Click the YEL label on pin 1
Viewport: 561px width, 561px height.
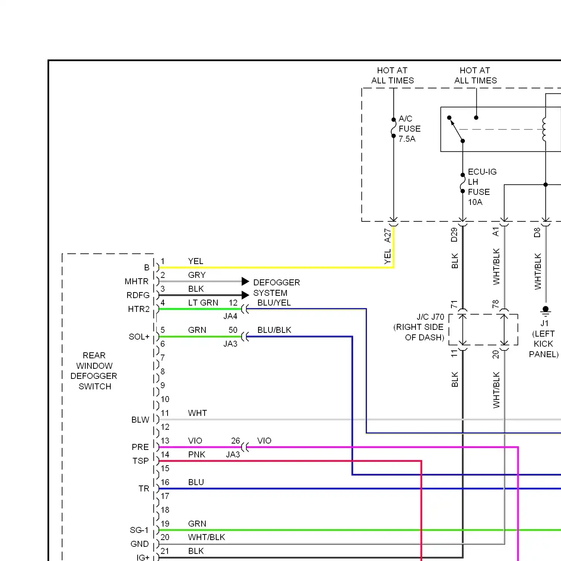coord(196,261)
